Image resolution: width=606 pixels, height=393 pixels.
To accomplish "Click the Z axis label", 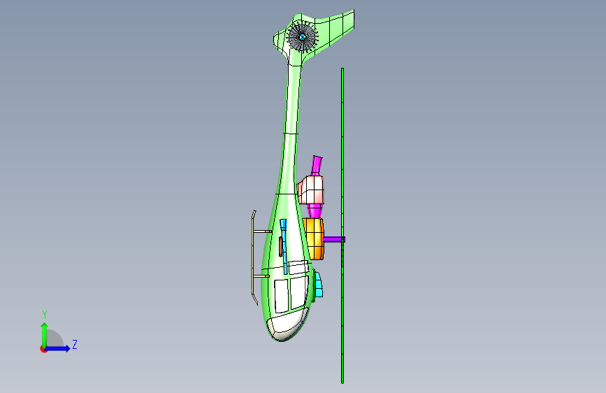I will click(75, 344).
